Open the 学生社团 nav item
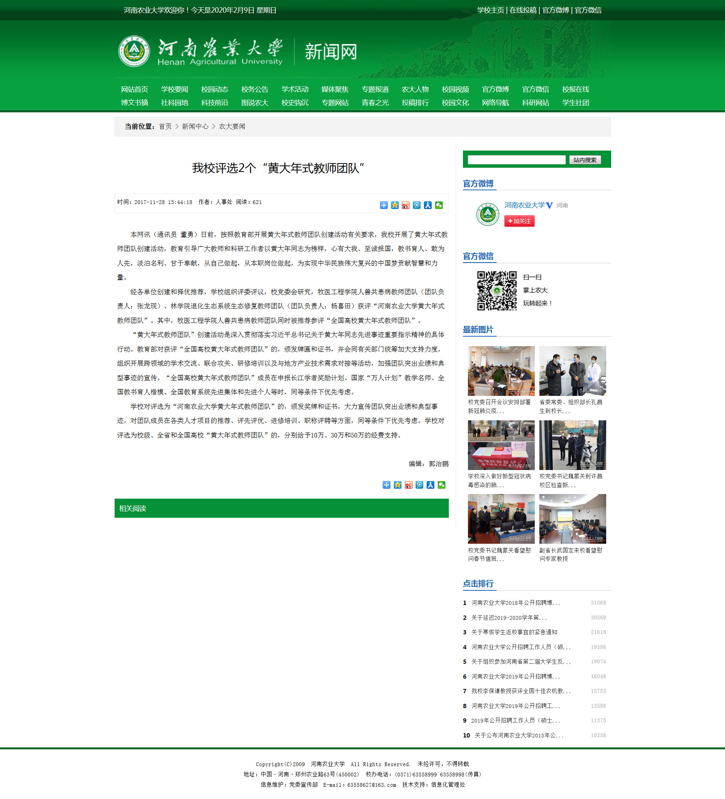This screenshot has width=725, height=799. [x=575, y=103]
